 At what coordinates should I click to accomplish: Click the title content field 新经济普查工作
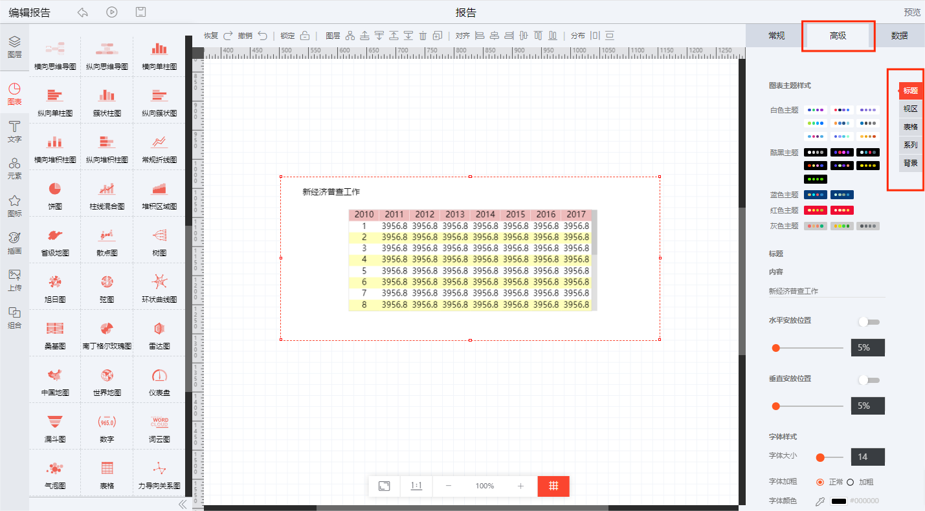(826, 291)
